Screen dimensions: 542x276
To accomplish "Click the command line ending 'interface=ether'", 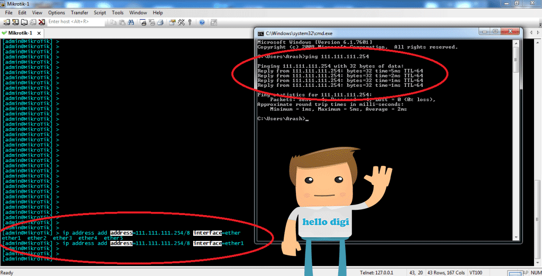I will coord(121,233).
